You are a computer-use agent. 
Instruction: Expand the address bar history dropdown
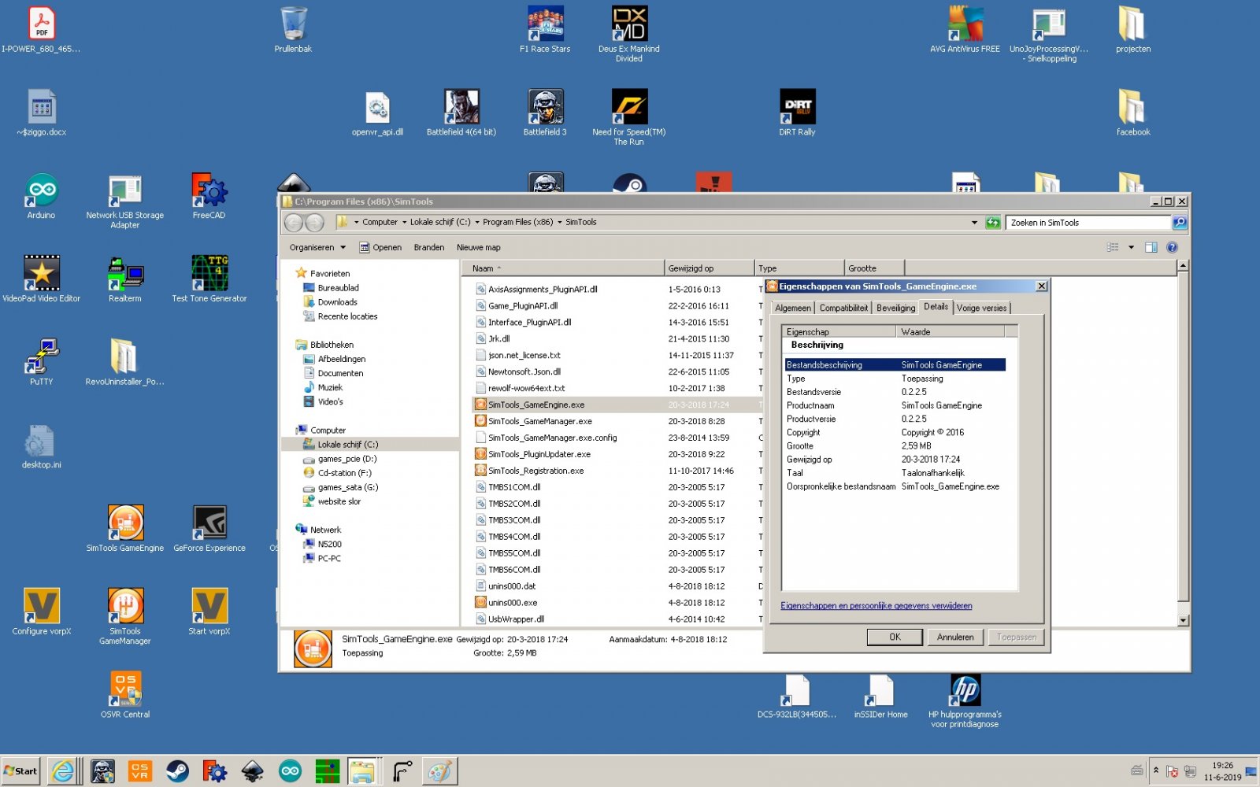(x=974, y=223)
